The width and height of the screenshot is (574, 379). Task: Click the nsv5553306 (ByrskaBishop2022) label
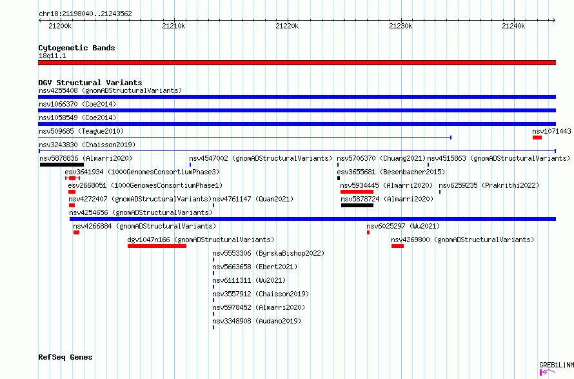point(268,253)
